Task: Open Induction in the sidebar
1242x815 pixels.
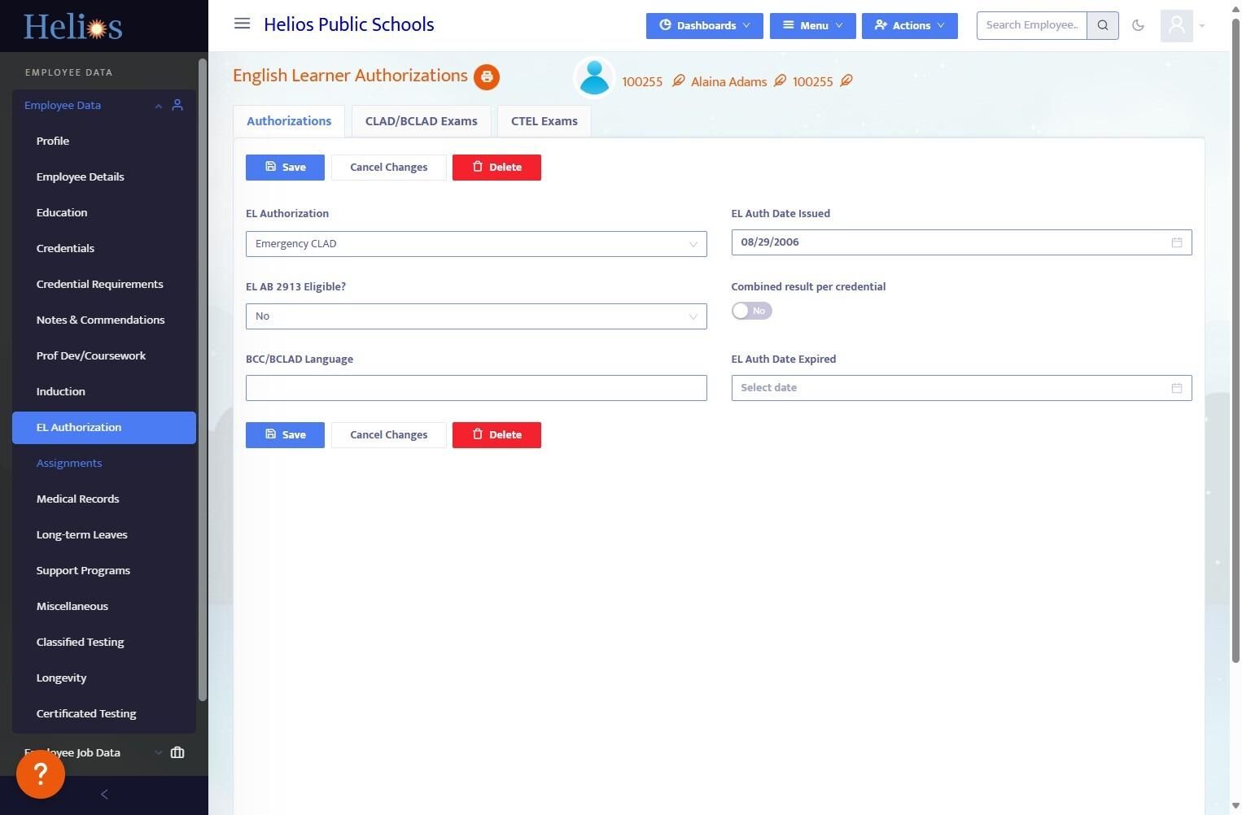Action: tap(104, 391)
